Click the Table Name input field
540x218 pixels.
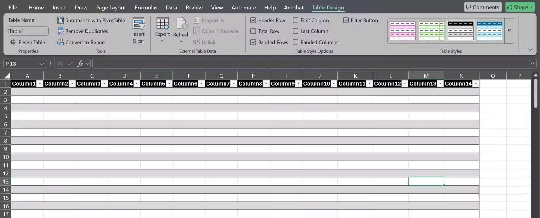click(x=28, y=31)
